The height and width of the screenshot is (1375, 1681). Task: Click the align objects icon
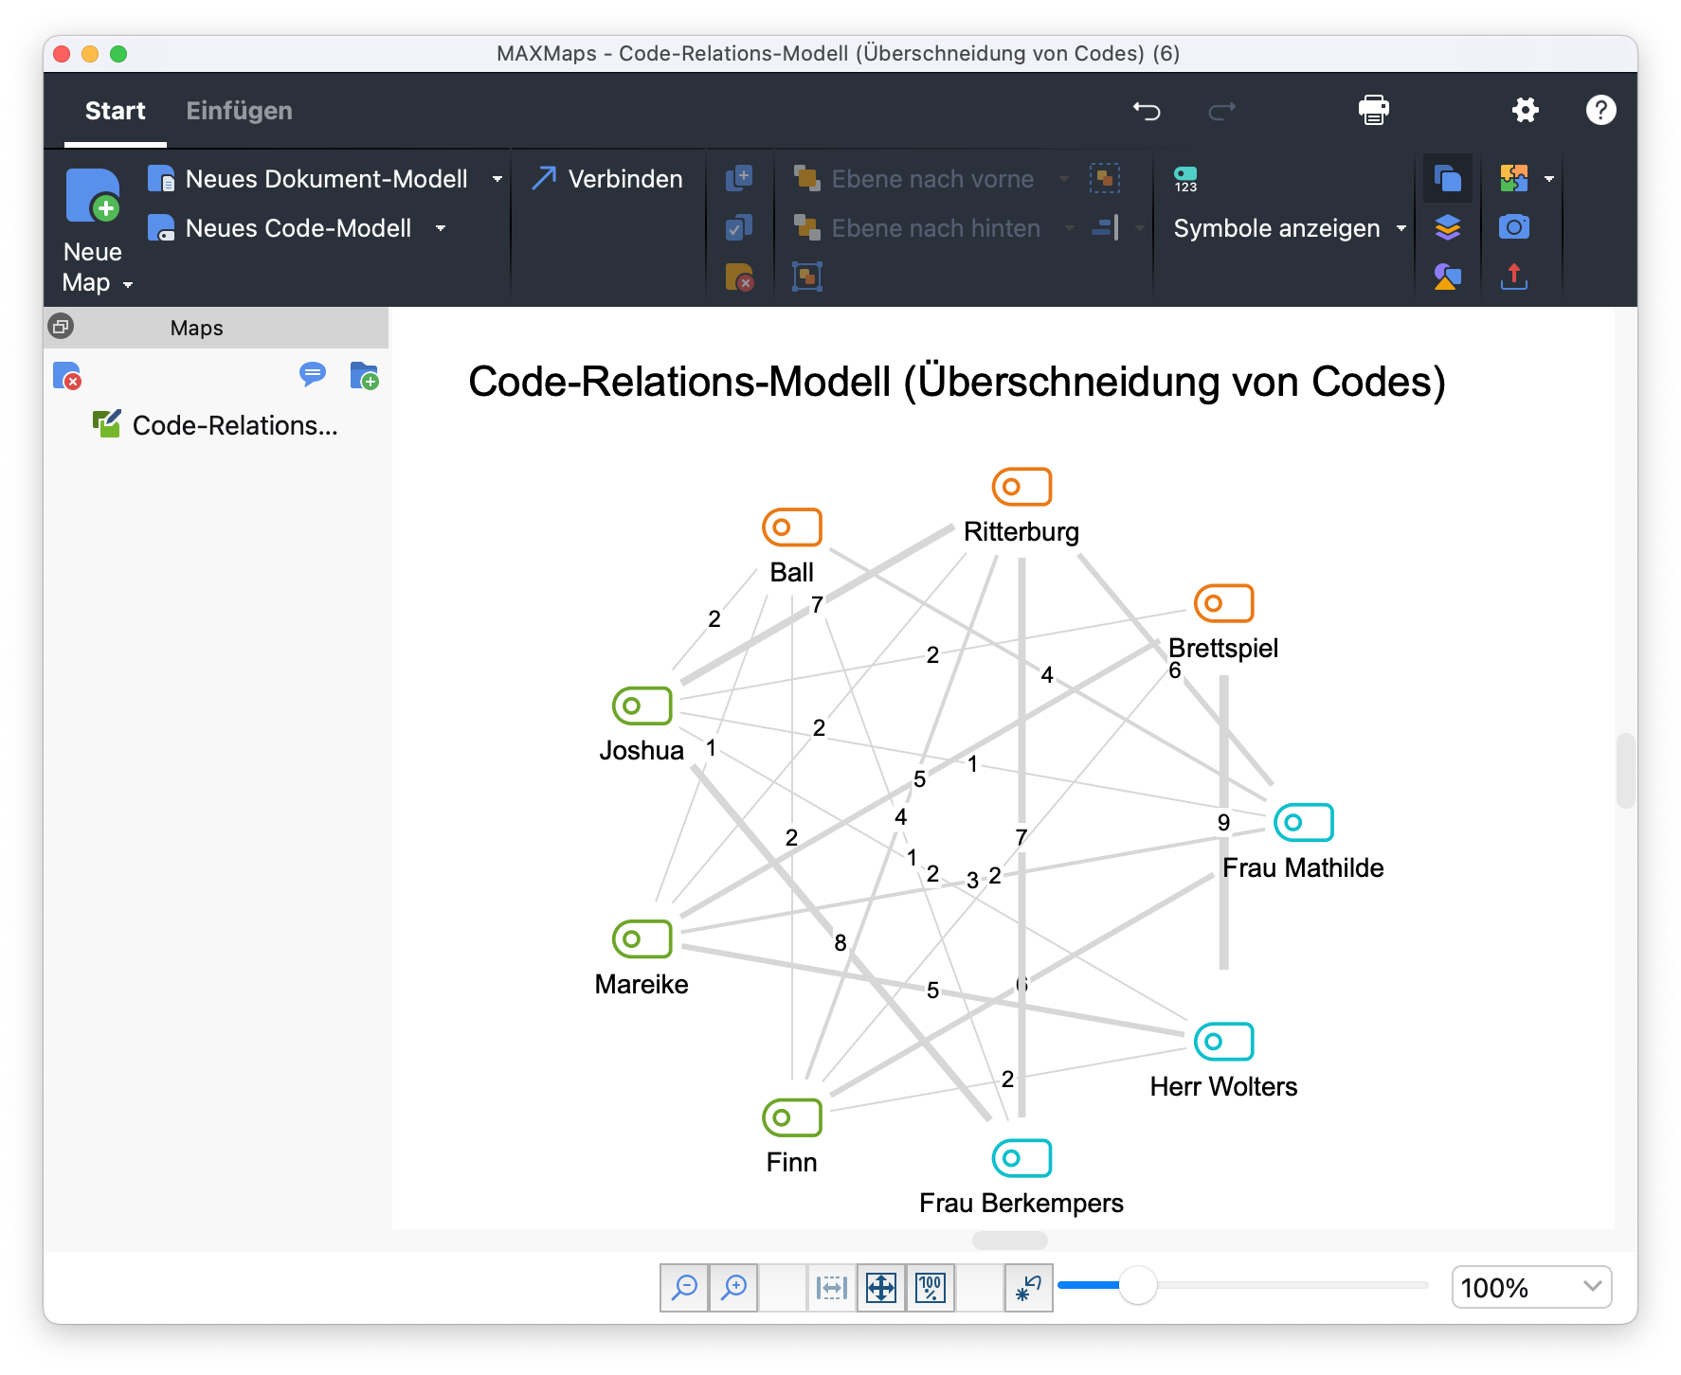(x=1105, y=227)
